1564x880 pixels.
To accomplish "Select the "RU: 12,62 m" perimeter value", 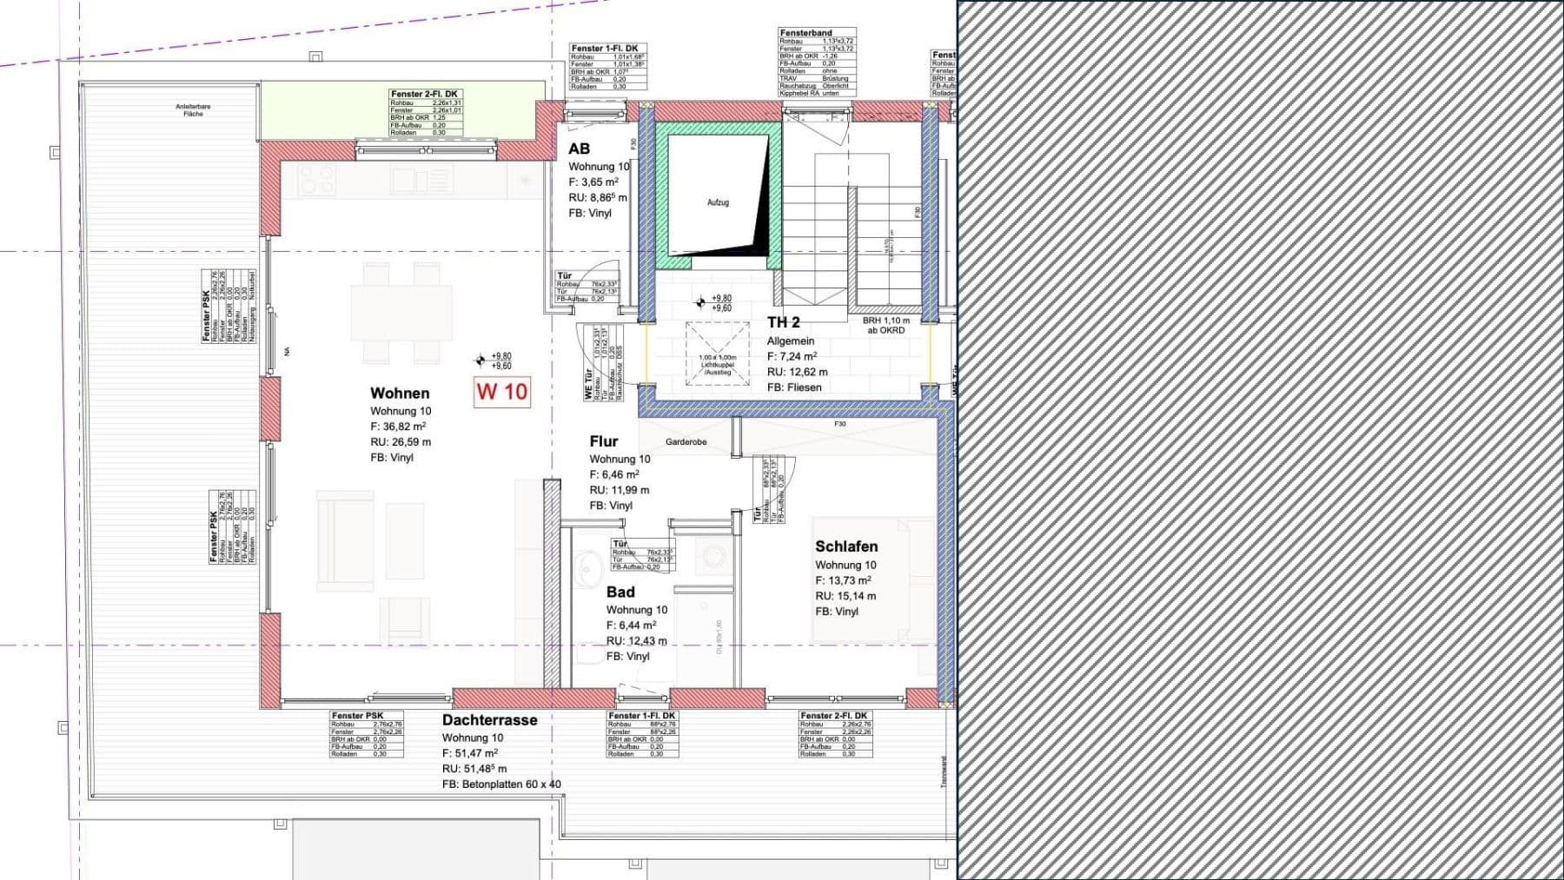I will tap(797, 372).
